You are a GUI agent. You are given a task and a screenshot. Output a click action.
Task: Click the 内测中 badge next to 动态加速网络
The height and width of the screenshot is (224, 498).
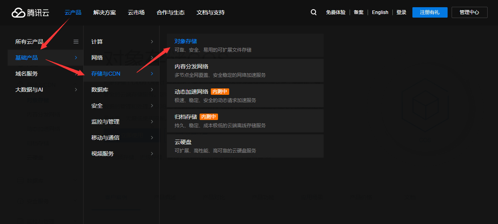(x=220, y=92)
